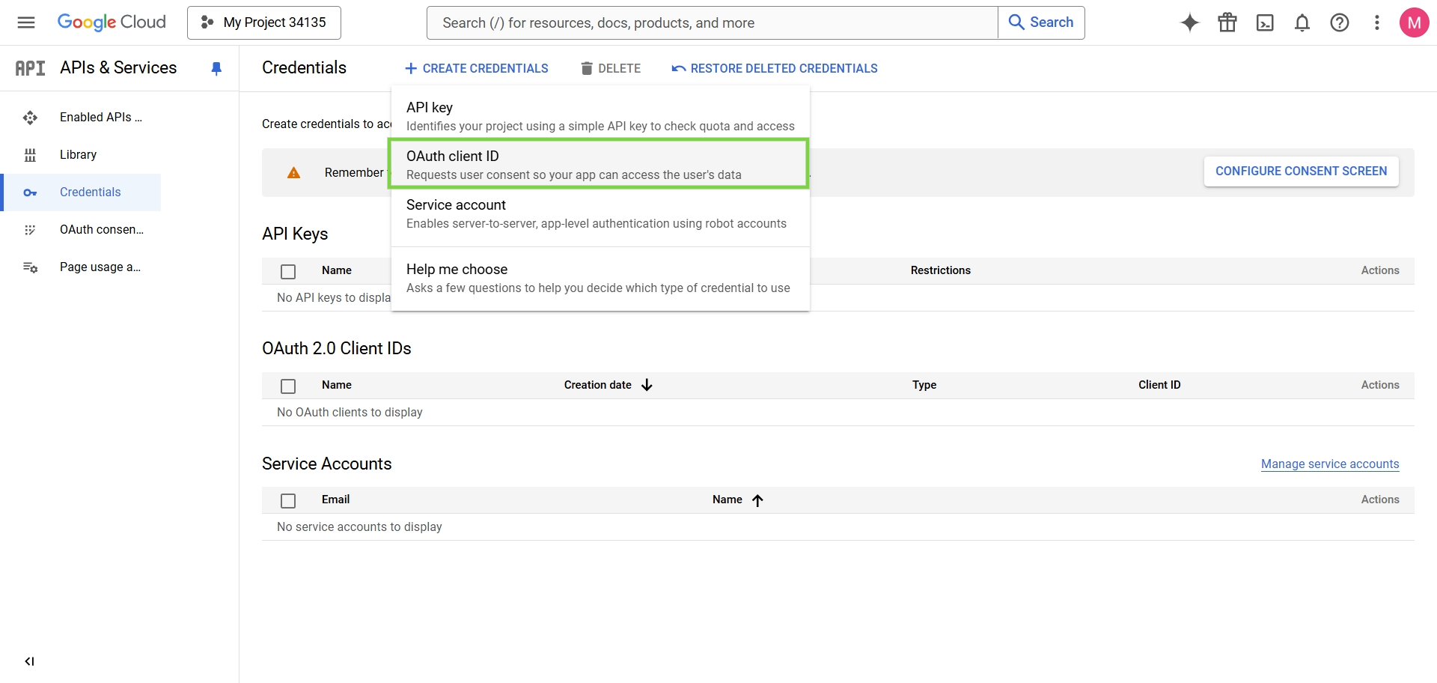
Task: Focus the resource search input field
Action: [x=713, y=22]
